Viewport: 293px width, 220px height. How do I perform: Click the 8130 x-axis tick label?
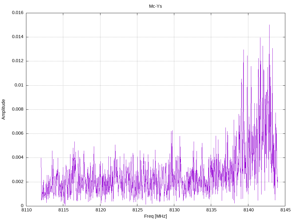point(174,210)
